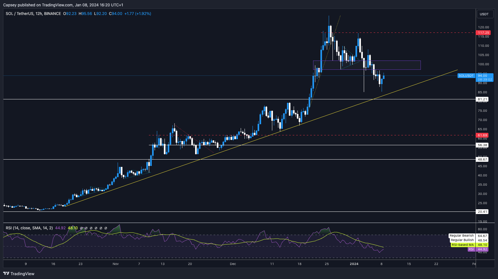Click the Nov label on the time axis

click(x=116, y=264)
